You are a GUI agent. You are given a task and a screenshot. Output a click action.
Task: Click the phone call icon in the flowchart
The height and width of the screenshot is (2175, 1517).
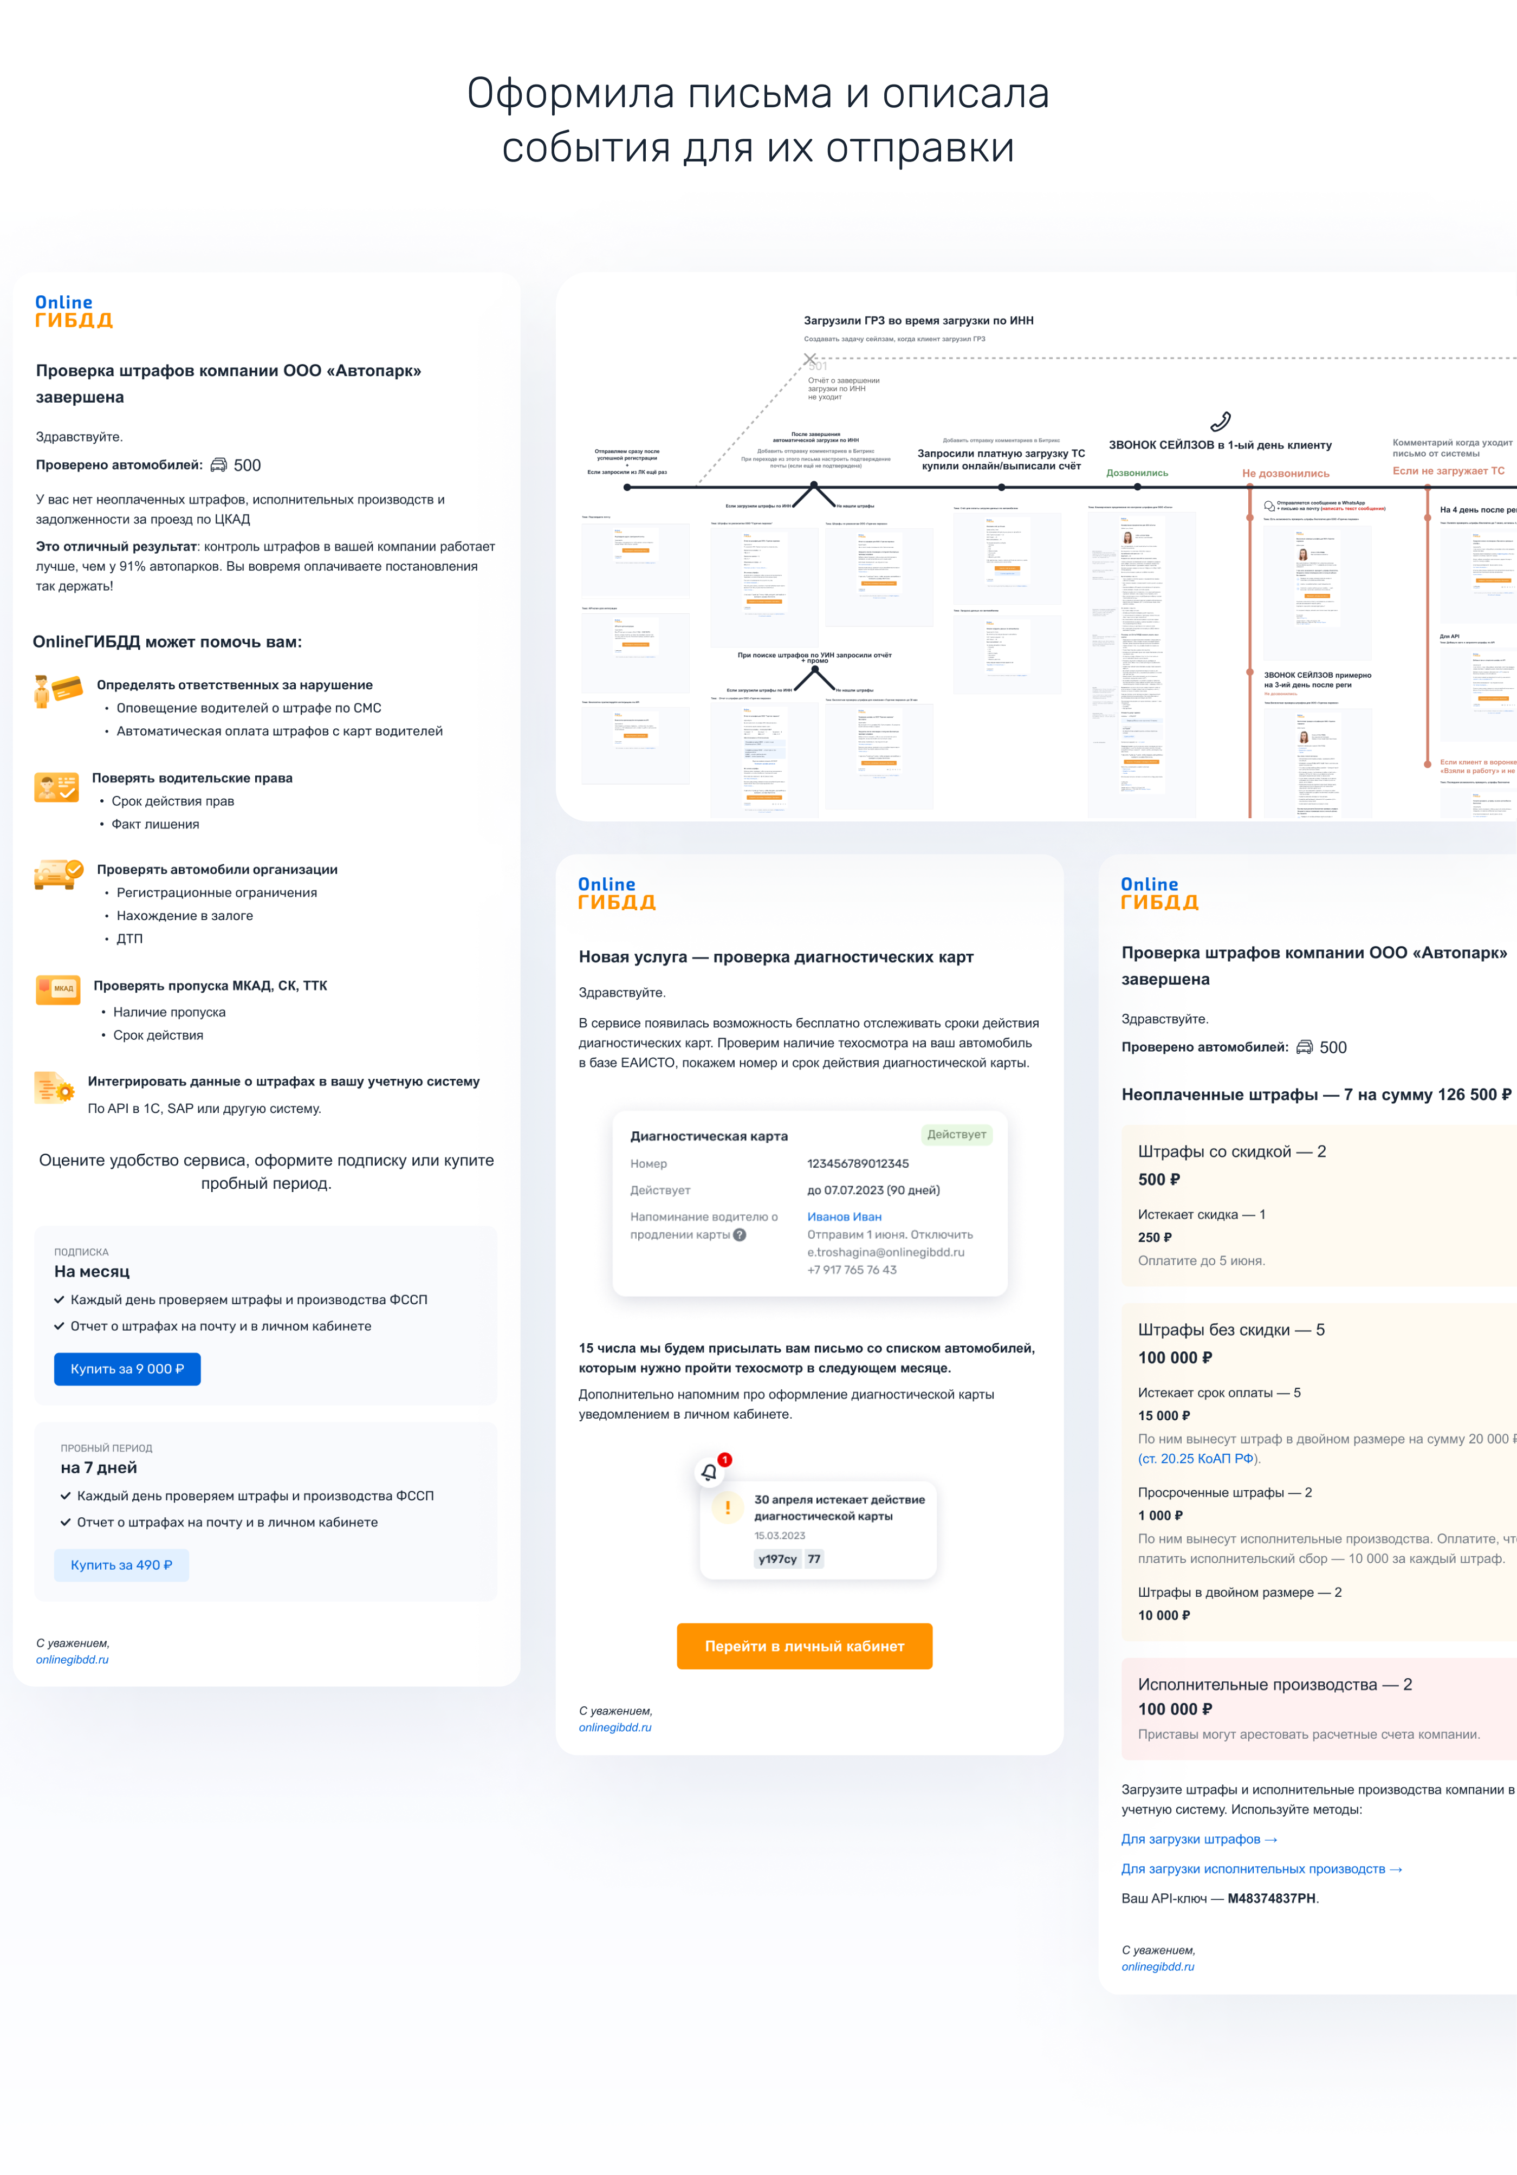pos(1220,422)
